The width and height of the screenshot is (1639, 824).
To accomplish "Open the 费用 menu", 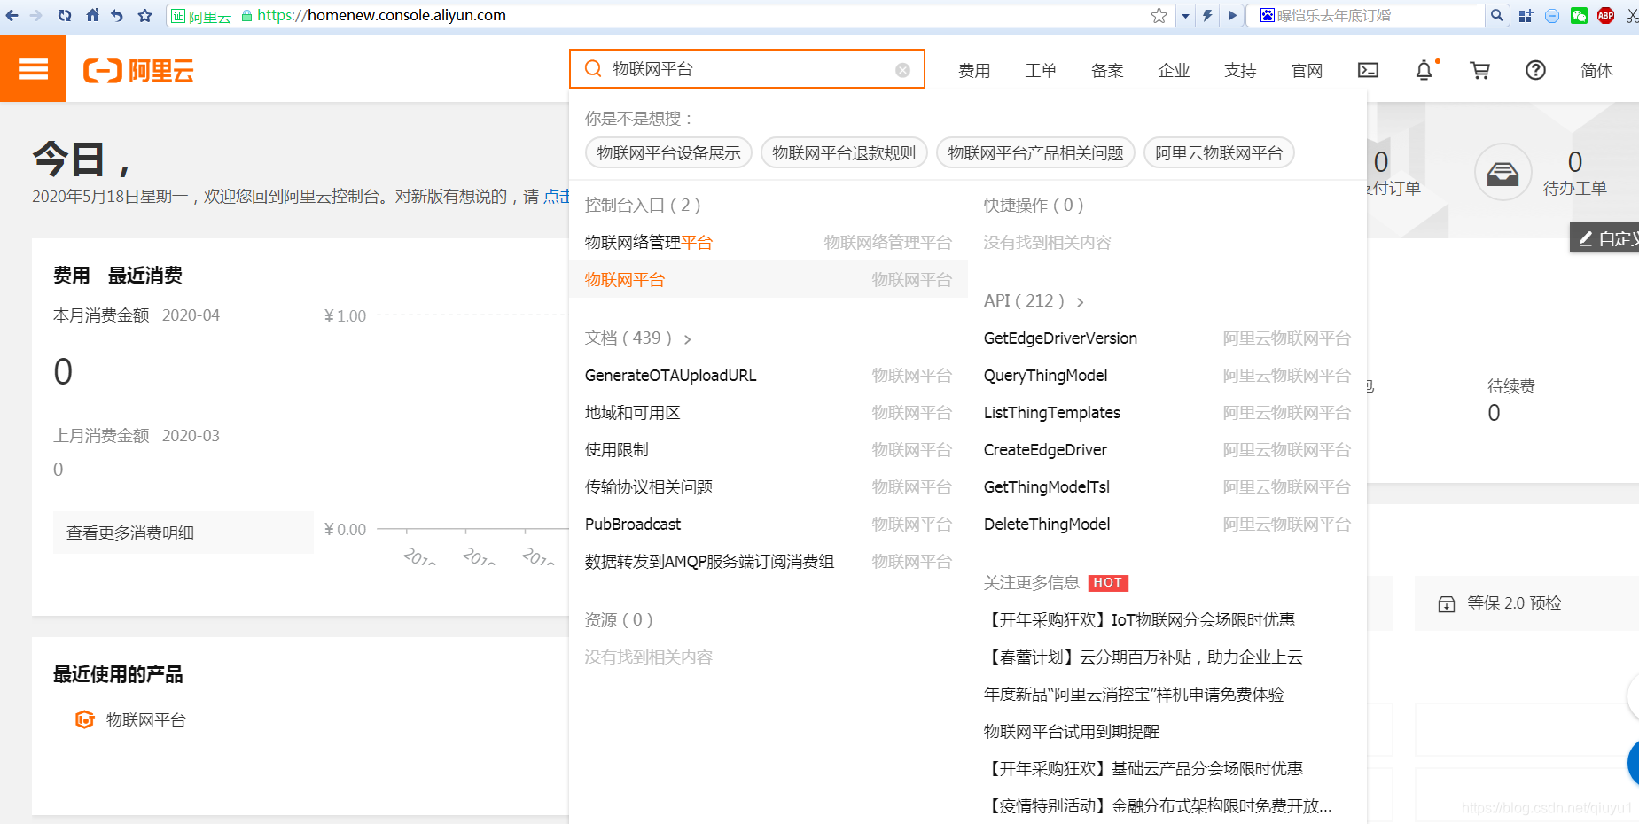I will pyautogui.click(x=974, y=70).
